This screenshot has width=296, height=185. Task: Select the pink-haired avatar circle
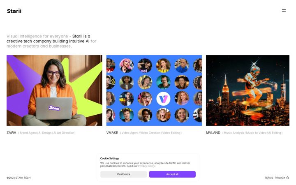click(126, 65)
